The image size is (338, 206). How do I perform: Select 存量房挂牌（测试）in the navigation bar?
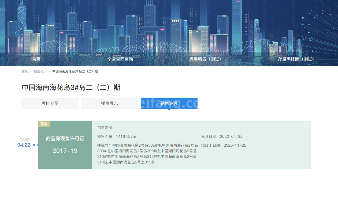(x=296, y=59)
